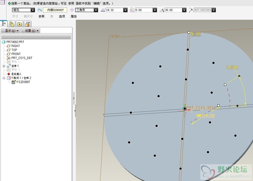Expand the 拉伸 1 tree node

tap(4, 66)
